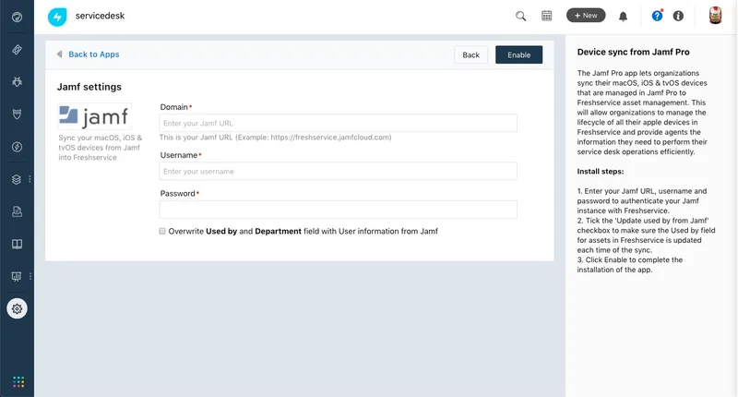The width and height of the screenshot is (738, 397).
Task: Open the blue help question icon
Action: point(657,16)
